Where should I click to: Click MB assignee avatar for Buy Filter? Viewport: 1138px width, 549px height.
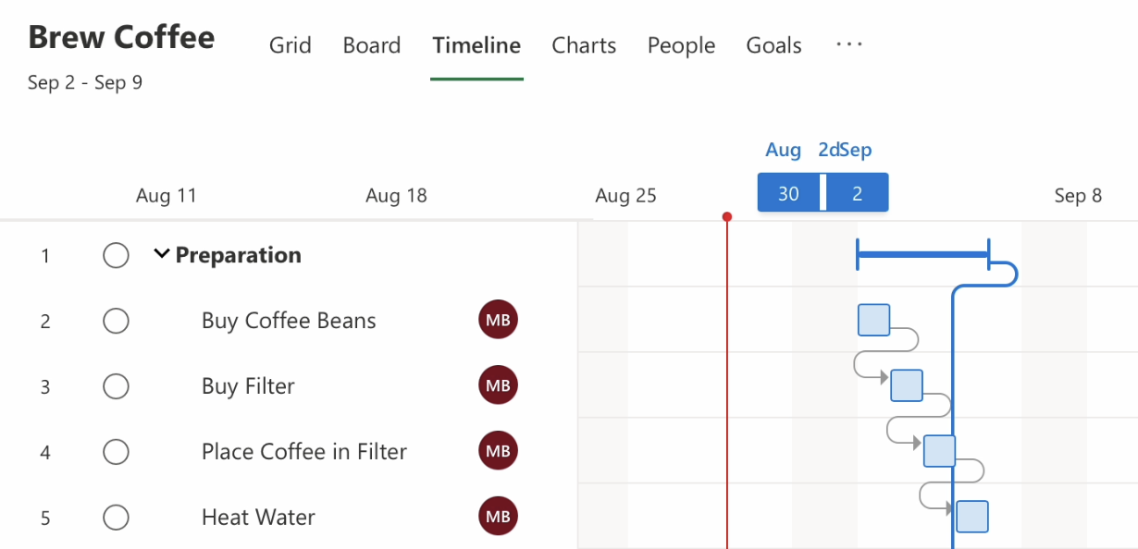coord(498,386)
